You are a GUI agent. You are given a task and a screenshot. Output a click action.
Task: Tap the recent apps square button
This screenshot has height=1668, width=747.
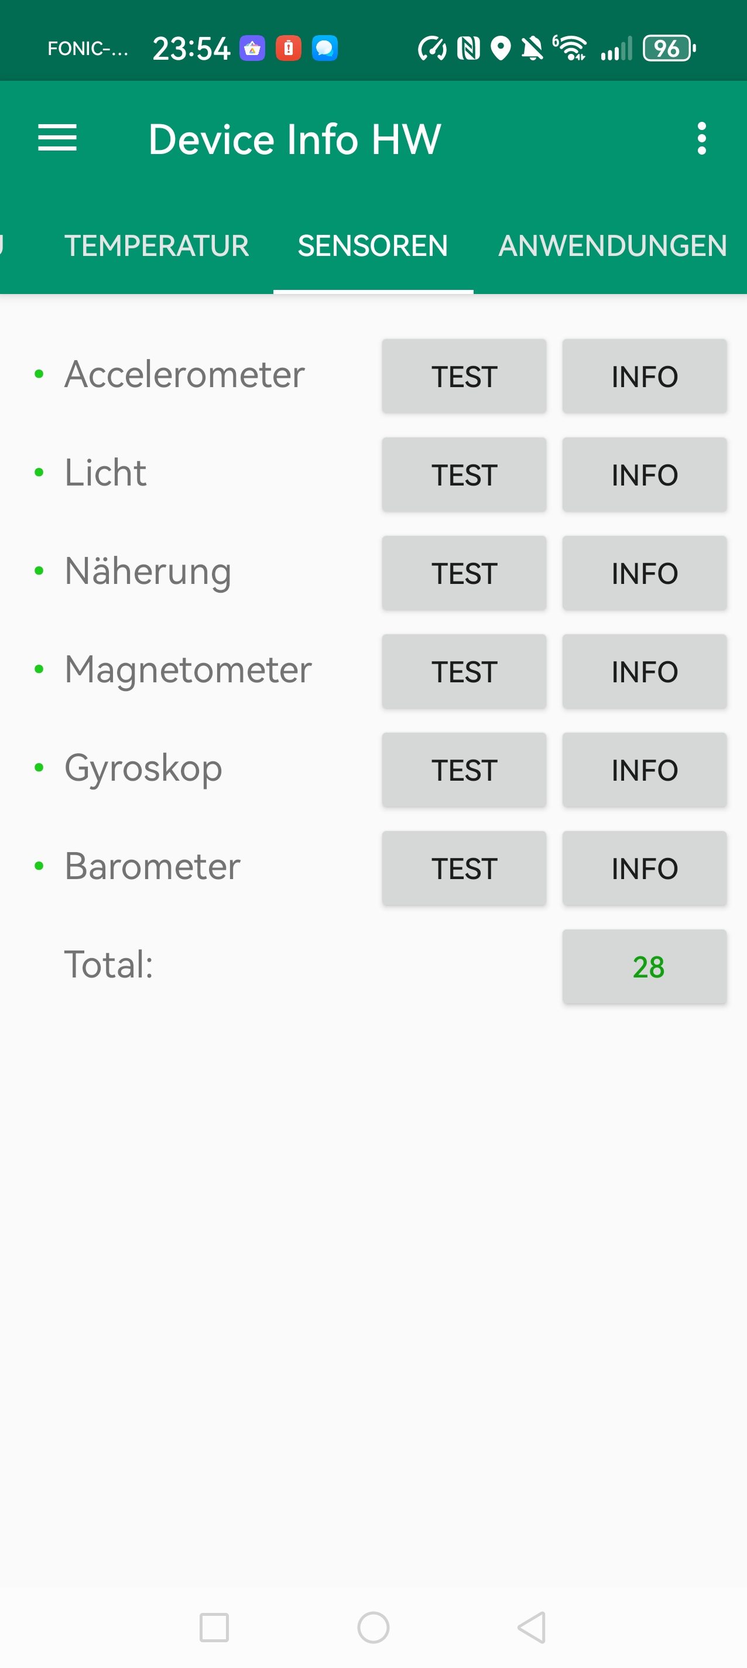tap(214, 1626)
